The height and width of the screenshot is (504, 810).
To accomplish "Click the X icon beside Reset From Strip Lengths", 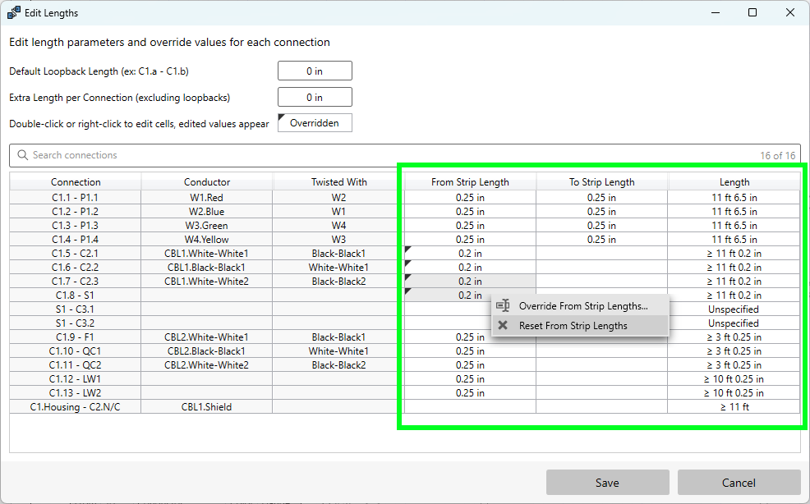I will 503,325.
